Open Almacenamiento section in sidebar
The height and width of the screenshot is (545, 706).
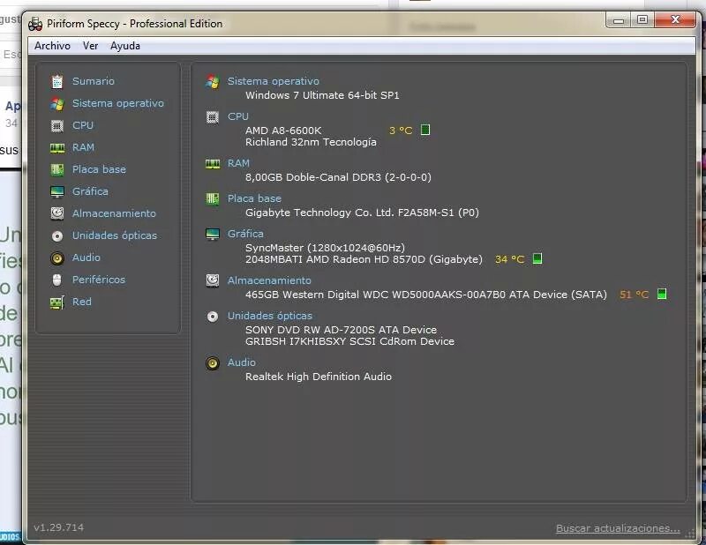pyautogui.click(x=115, y=213)
